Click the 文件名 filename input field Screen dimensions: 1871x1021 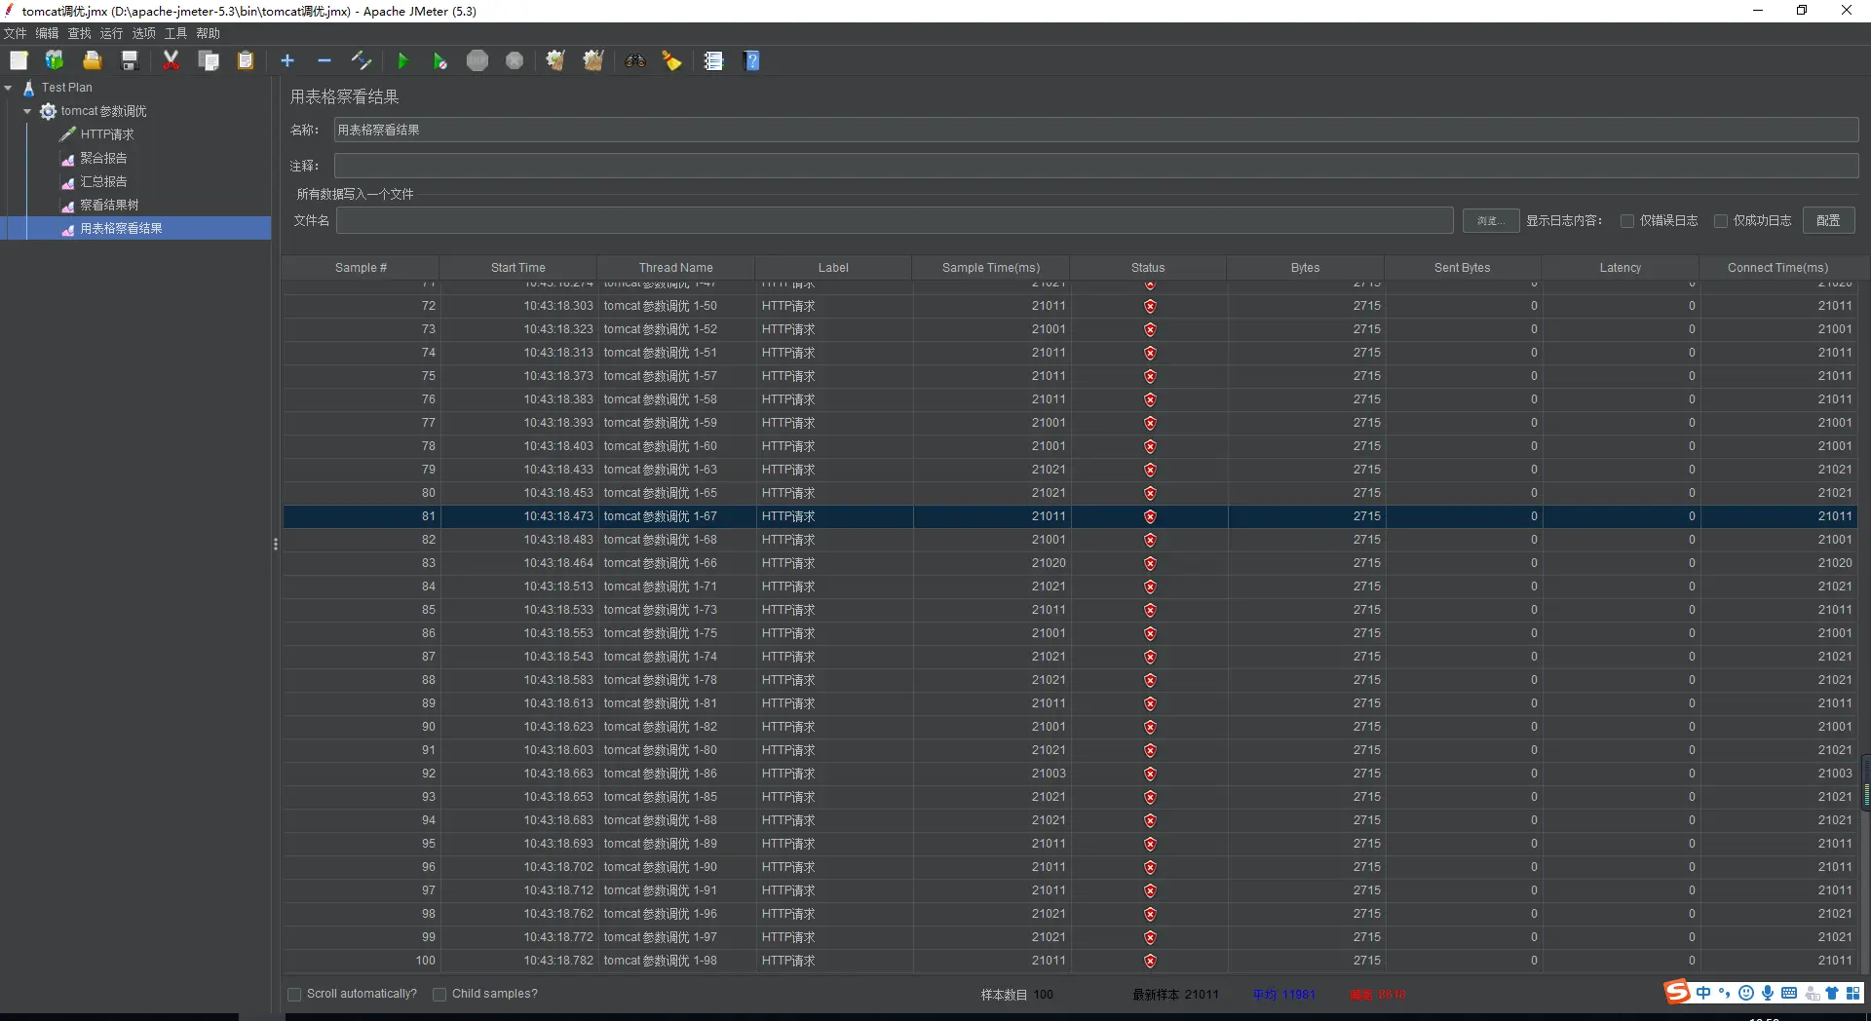coord(895,220)
